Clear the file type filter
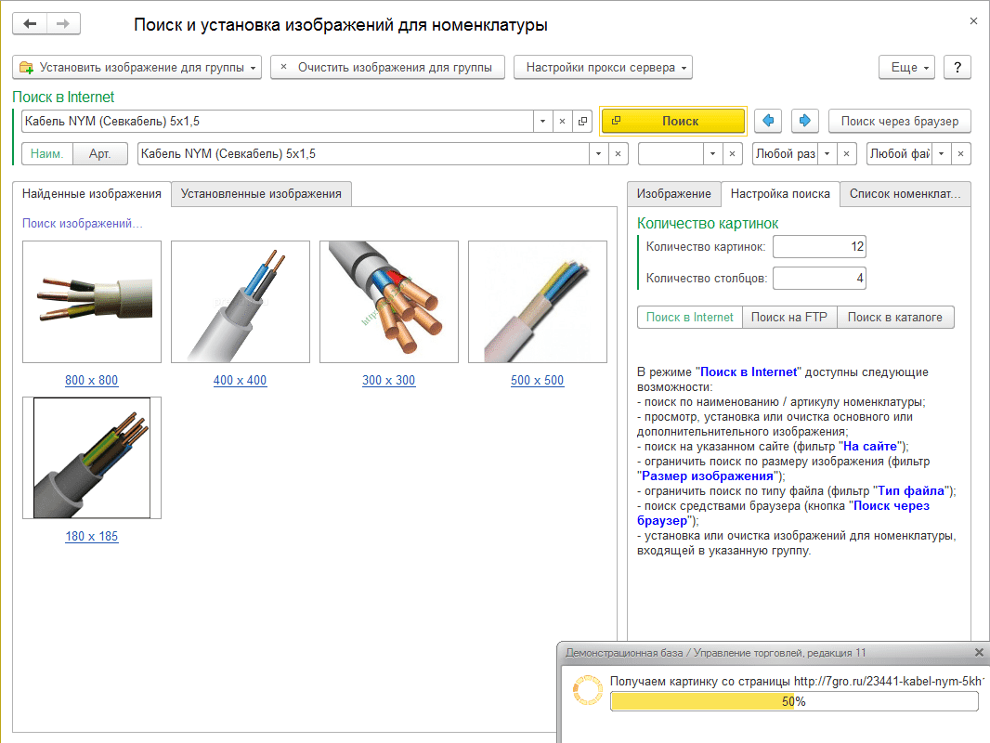Viewport: 990px width, 743px height. (960, 153)
